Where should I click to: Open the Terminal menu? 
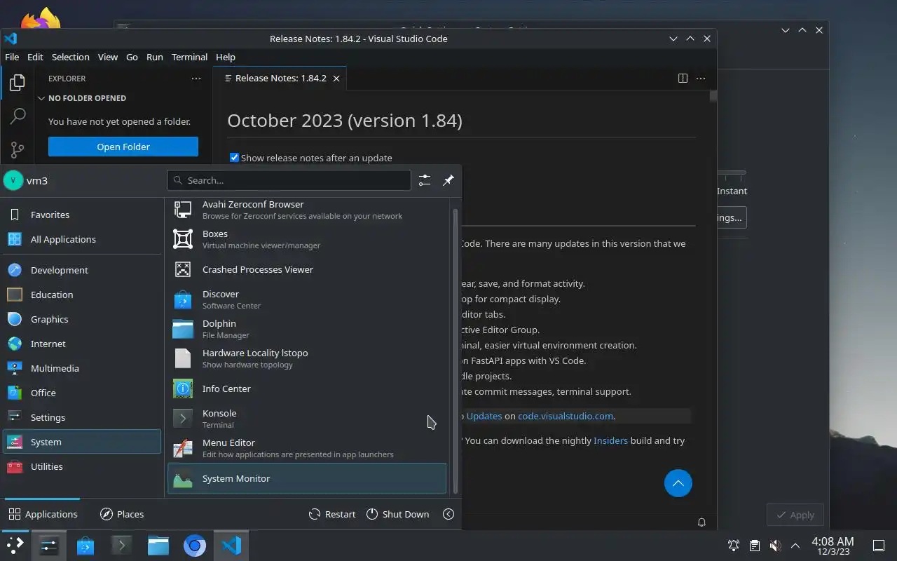189,57
